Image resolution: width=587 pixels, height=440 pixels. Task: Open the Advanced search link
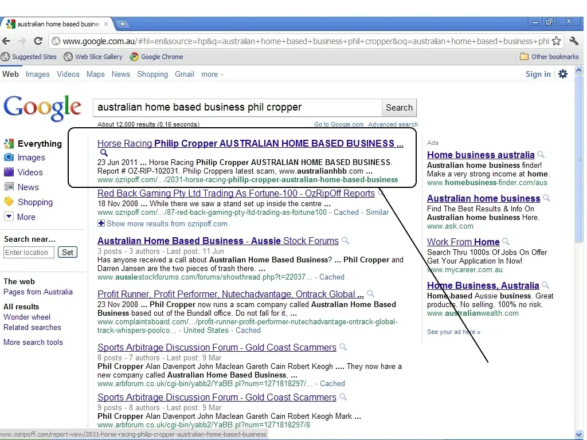[x=393, y=124]
